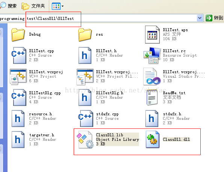Click the ClassDll.dll file name
This screenshot has width=224, height=172.
[176, 139]
